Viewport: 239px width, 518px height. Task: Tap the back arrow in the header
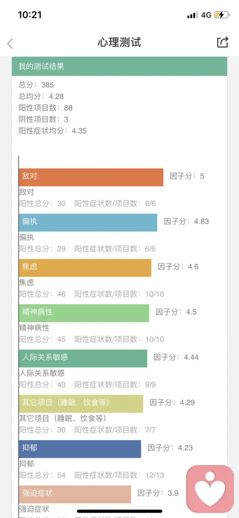(x=10, y=43)
